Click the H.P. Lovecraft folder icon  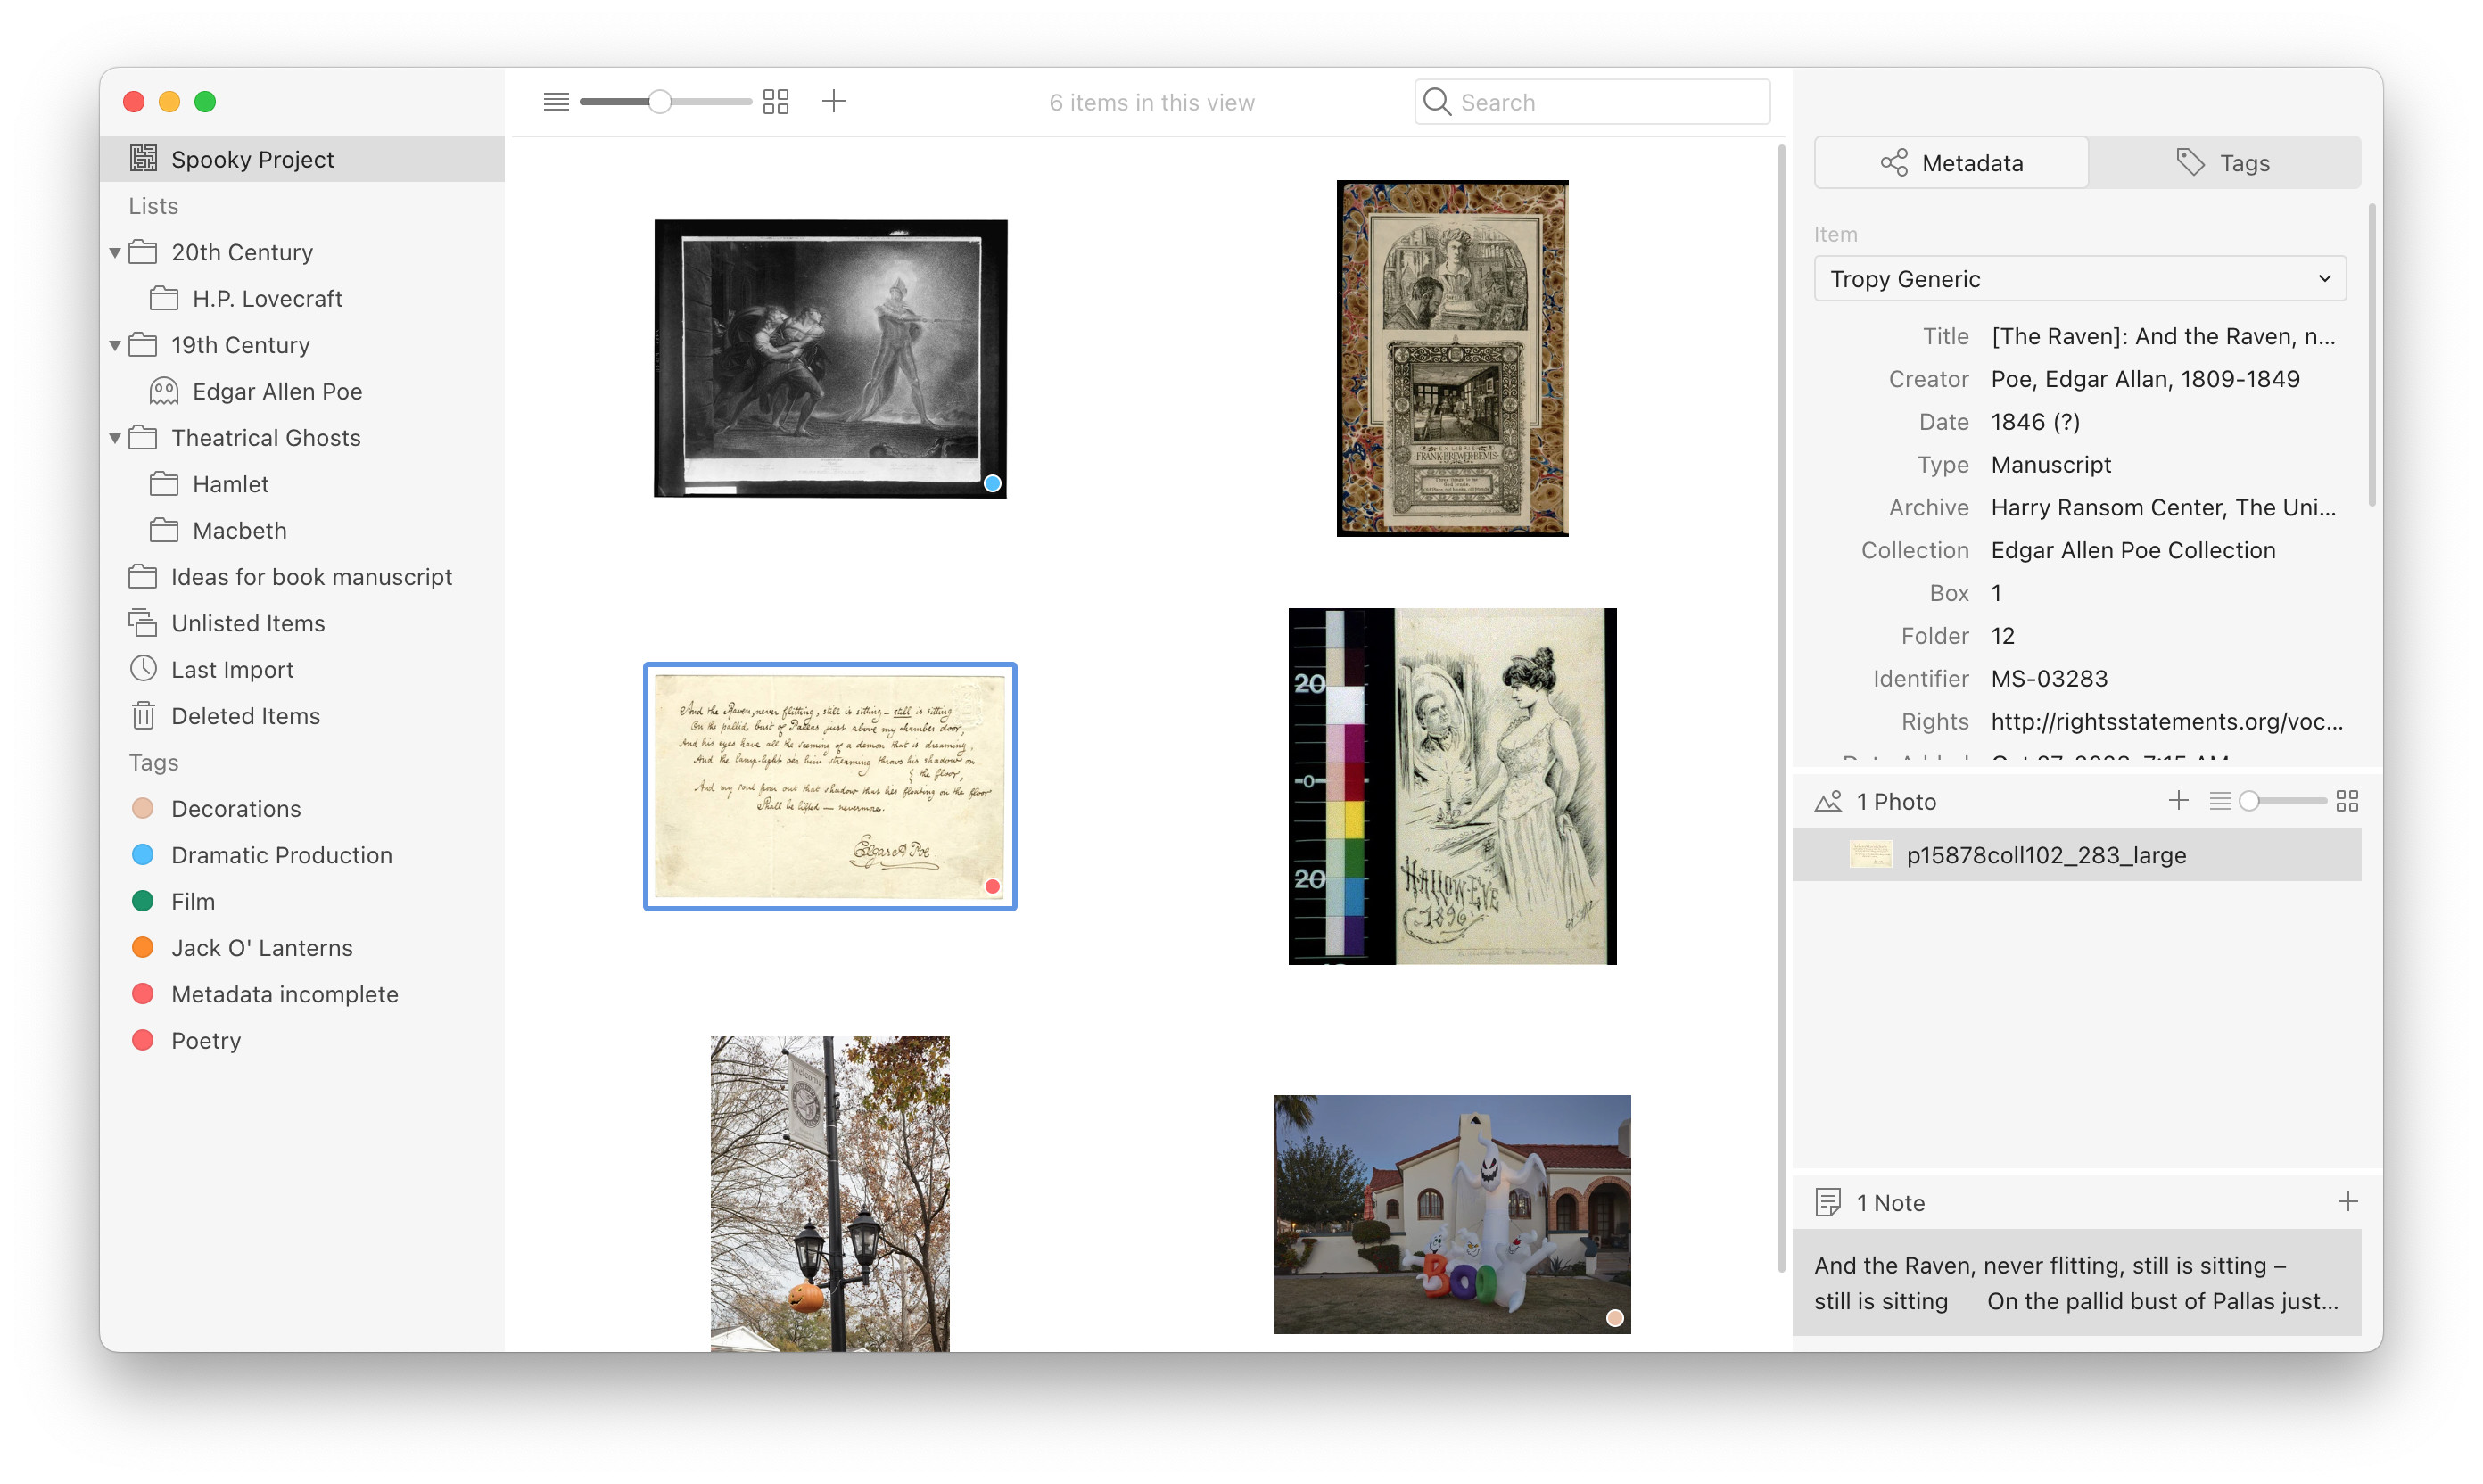(x=164, y=298)
